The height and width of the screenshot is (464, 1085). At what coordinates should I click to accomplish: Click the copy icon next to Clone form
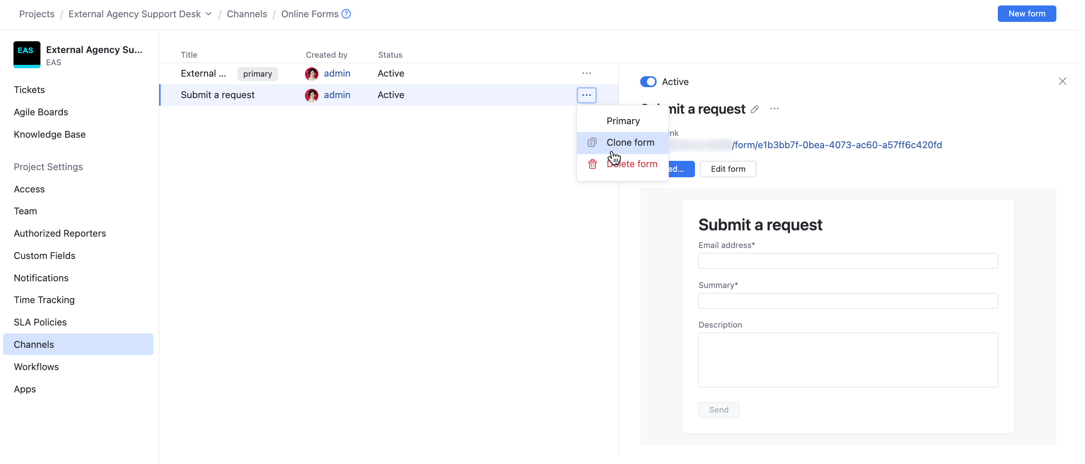tap(592, 142)
